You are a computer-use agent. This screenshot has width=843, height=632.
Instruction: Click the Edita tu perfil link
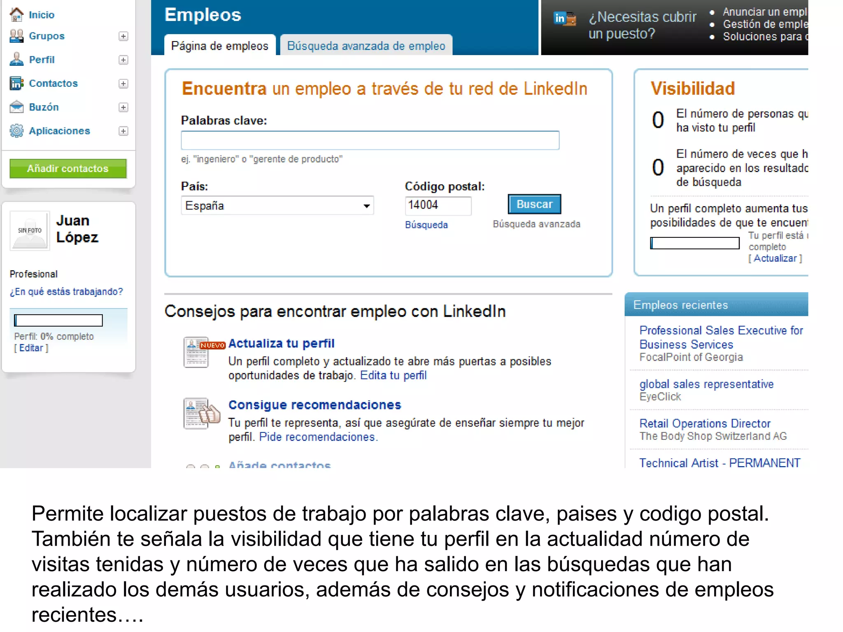pyautogui.click(x=393, y=375)
